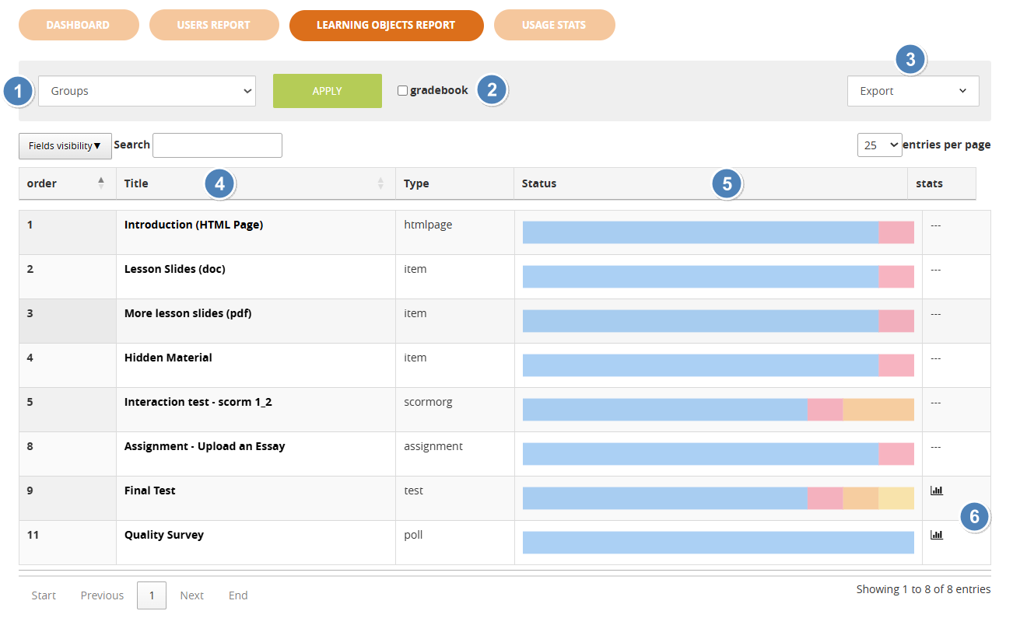Expand the Fields visibility menu
Viewport: 1020px width, 618px height.
tap(65, 145)
